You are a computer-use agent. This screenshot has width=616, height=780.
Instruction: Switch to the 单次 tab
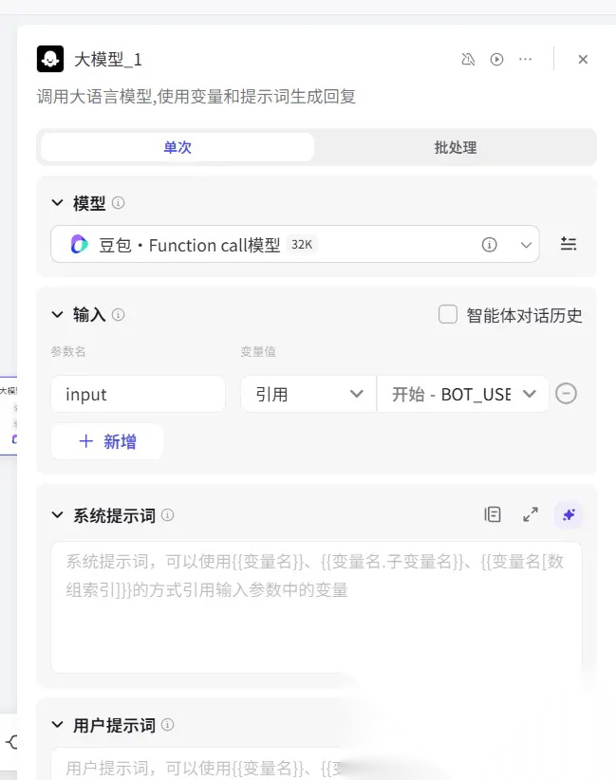click(177, 148)
